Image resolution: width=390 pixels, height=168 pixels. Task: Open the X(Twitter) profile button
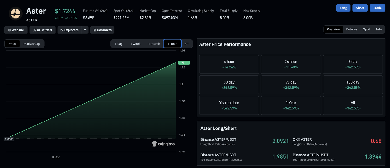click(43, 30)
